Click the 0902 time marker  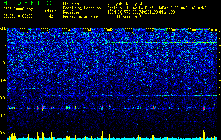(x=45, y=30)
